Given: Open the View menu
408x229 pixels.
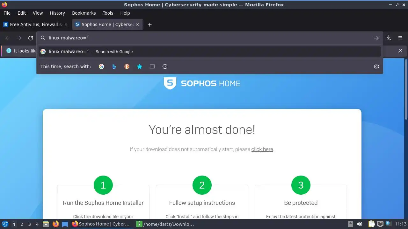Looking at the screenshot, I should (x=38, y=13).
